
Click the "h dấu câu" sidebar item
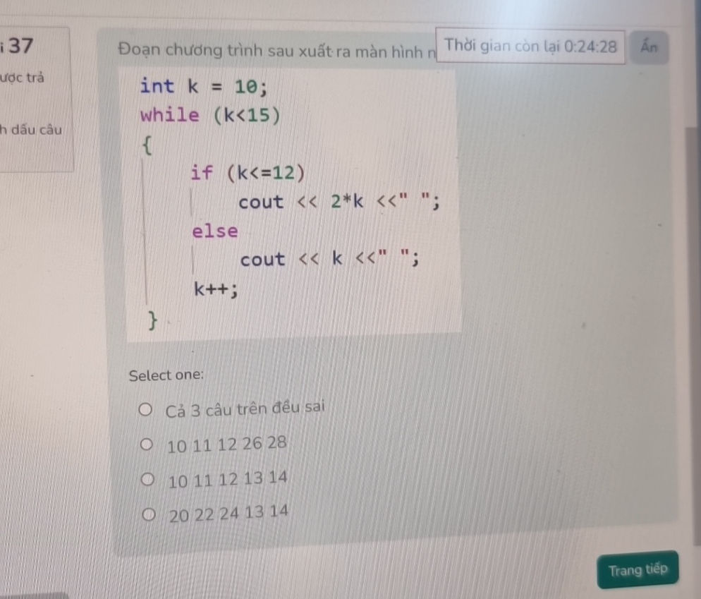pyautogui.click(x=31, y=130)
